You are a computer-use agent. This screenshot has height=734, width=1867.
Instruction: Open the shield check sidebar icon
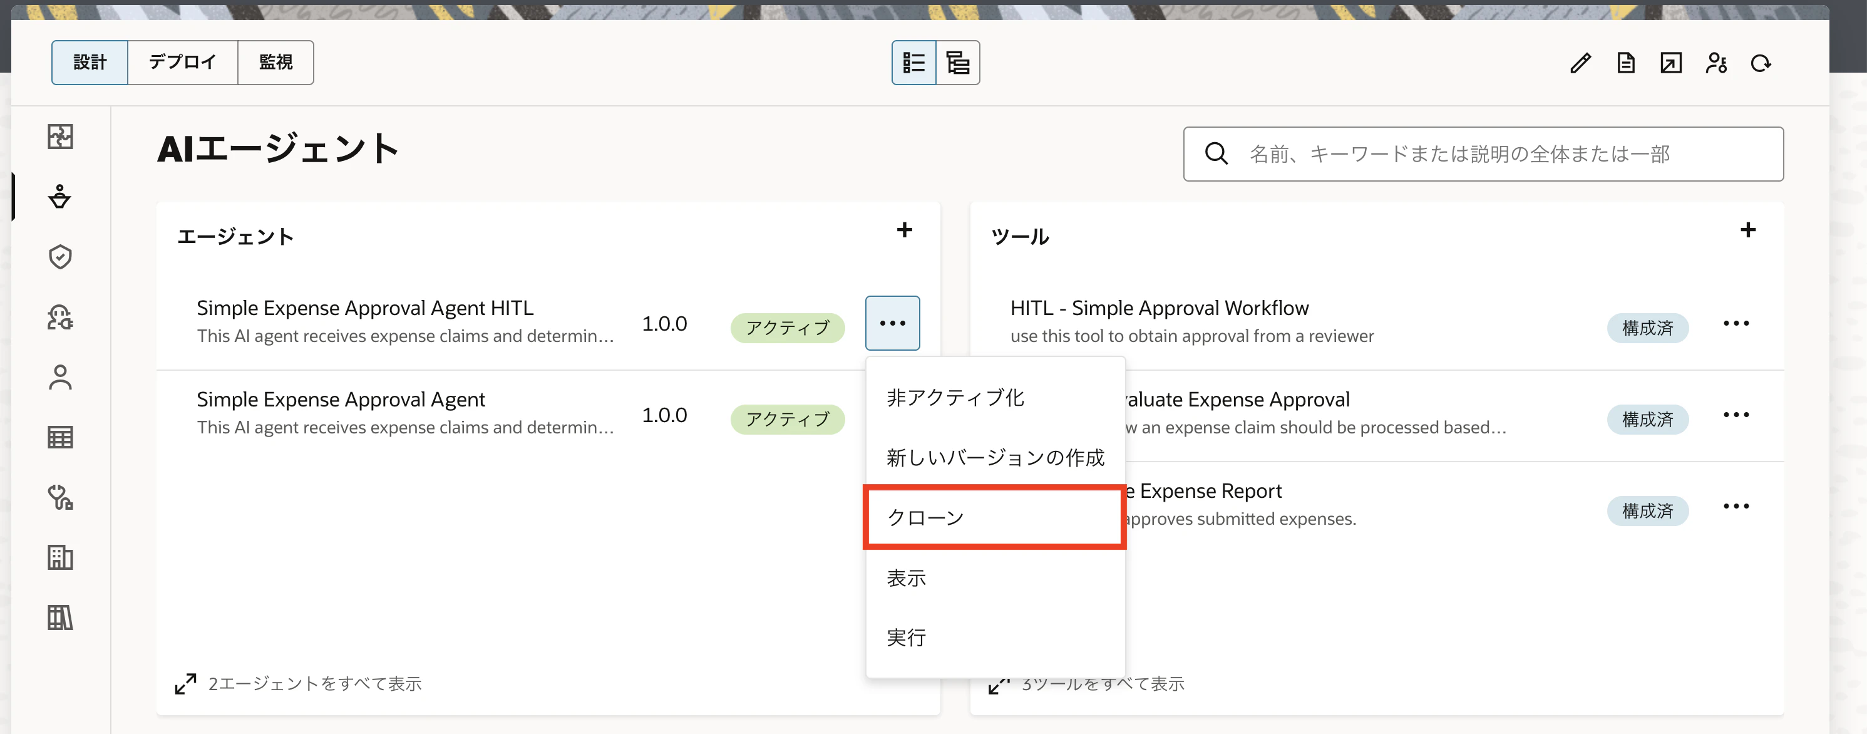pyautogui.click(x=60, y=257)
